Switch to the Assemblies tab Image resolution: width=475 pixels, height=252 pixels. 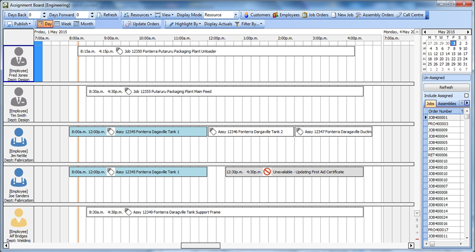pyautogui.click(x=447, y=103)
